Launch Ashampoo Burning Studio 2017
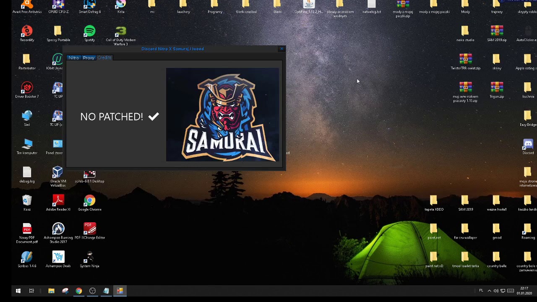The height and width of the screenshot is (302, 537). coord(58,233)
